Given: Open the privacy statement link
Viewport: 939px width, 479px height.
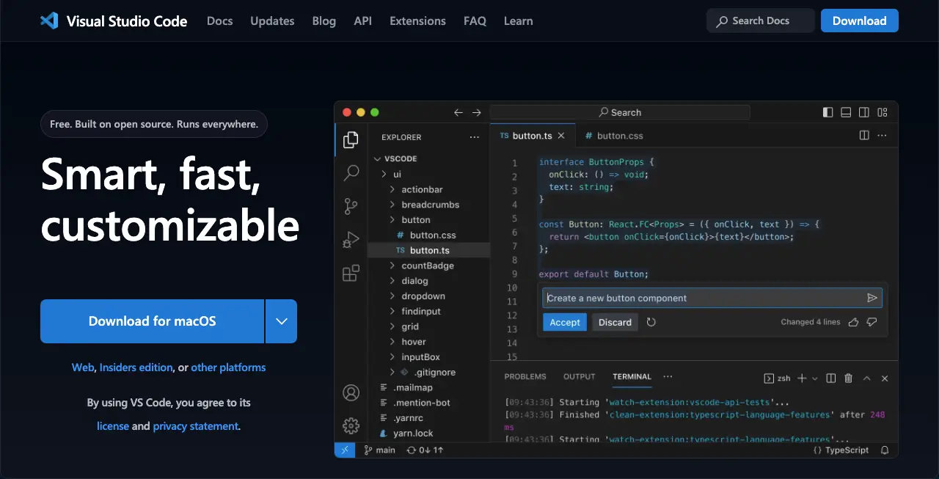Looking at the screenshot, I should coord(195,426).
